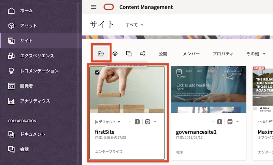Open the その他 dropdown menu
Screen dimensions: 273x165
[x=255, y=54]
